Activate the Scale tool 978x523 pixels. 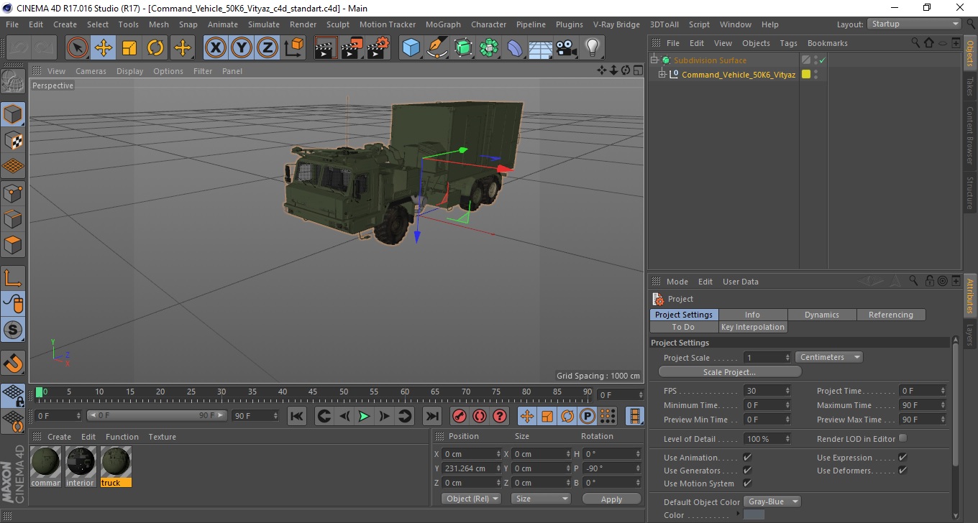[129, 48]
